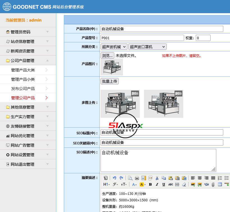The height and width of the screenshot is (212, 230).
Task: Click the 产品型号 P001 field
Action: [142, 38]
